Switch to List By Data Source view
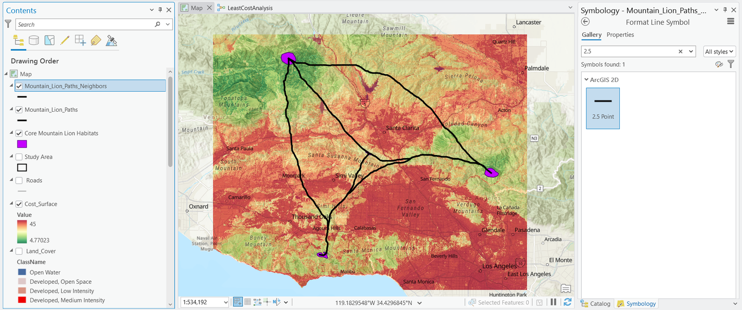This screenshot has width=742, height=310. [33, 41]
